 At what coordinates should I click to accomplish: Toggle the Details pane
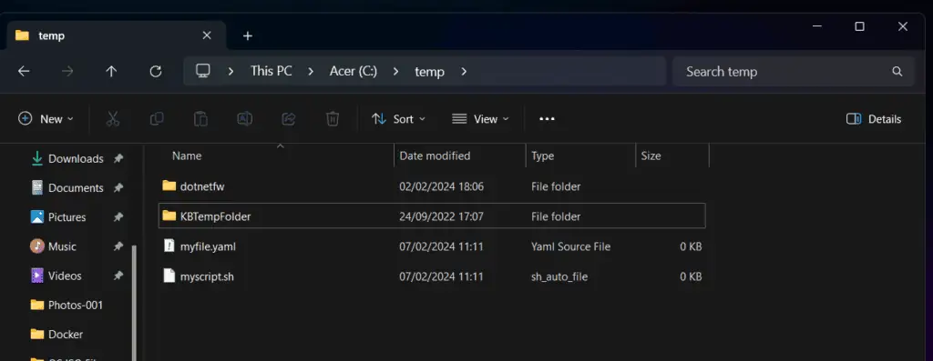(874, 119)
